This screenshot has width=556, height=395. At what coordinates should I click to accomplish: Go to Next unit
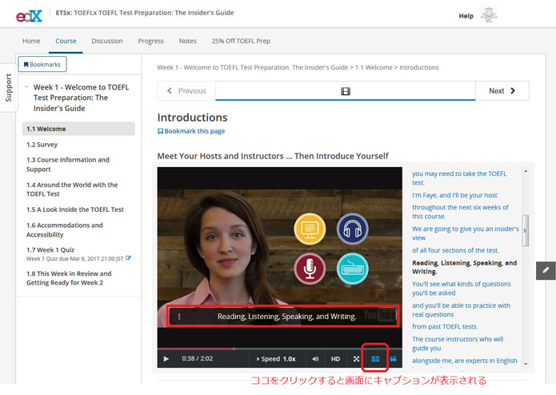[502, 90]
